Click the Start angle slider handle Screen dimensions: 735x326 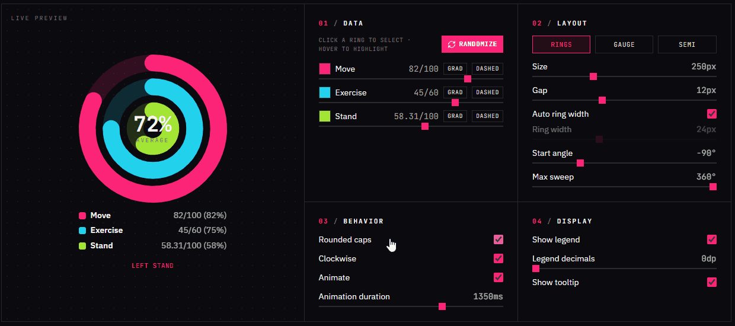(x=580, y=163)
